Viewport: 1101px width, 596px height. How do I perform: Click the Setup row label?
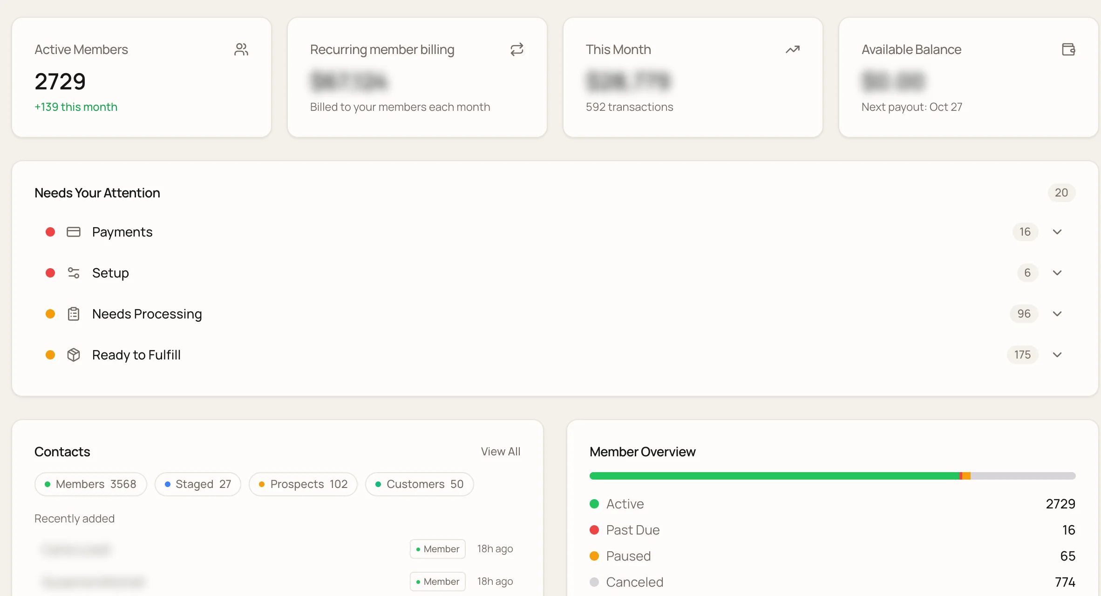[x=110, y=273]
